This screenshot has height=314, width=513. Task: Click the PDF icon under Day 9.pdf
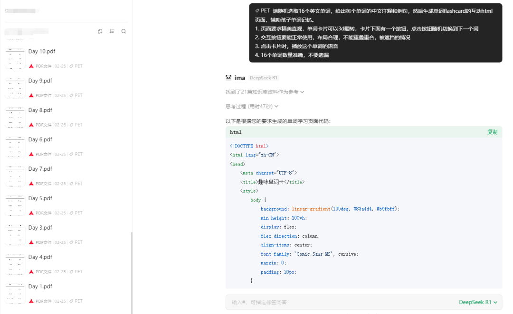pyautogui.click(x=31, y=95)
